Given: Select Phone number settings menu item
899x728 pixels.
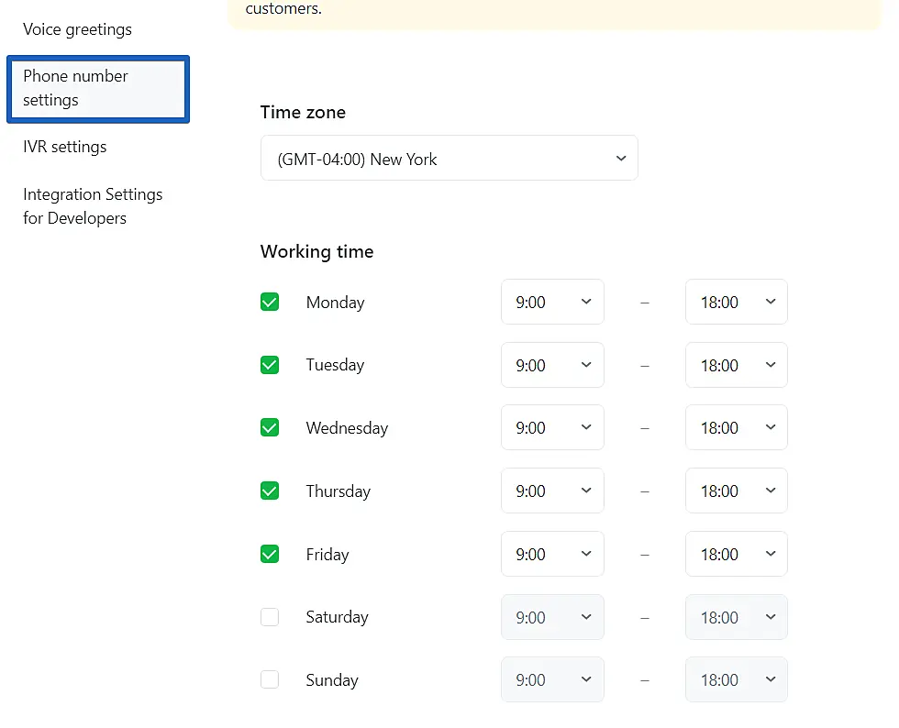Looking at the screenshot, I should point(97,88).
